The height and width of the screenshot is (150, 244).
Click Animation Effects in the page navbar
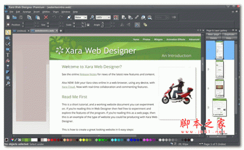click(x=176, y=40)
